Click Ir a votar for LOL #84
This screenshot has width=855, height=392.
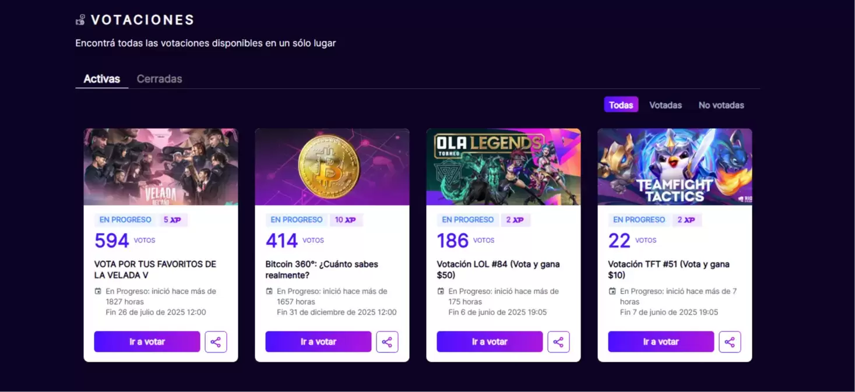click(490, 342)
